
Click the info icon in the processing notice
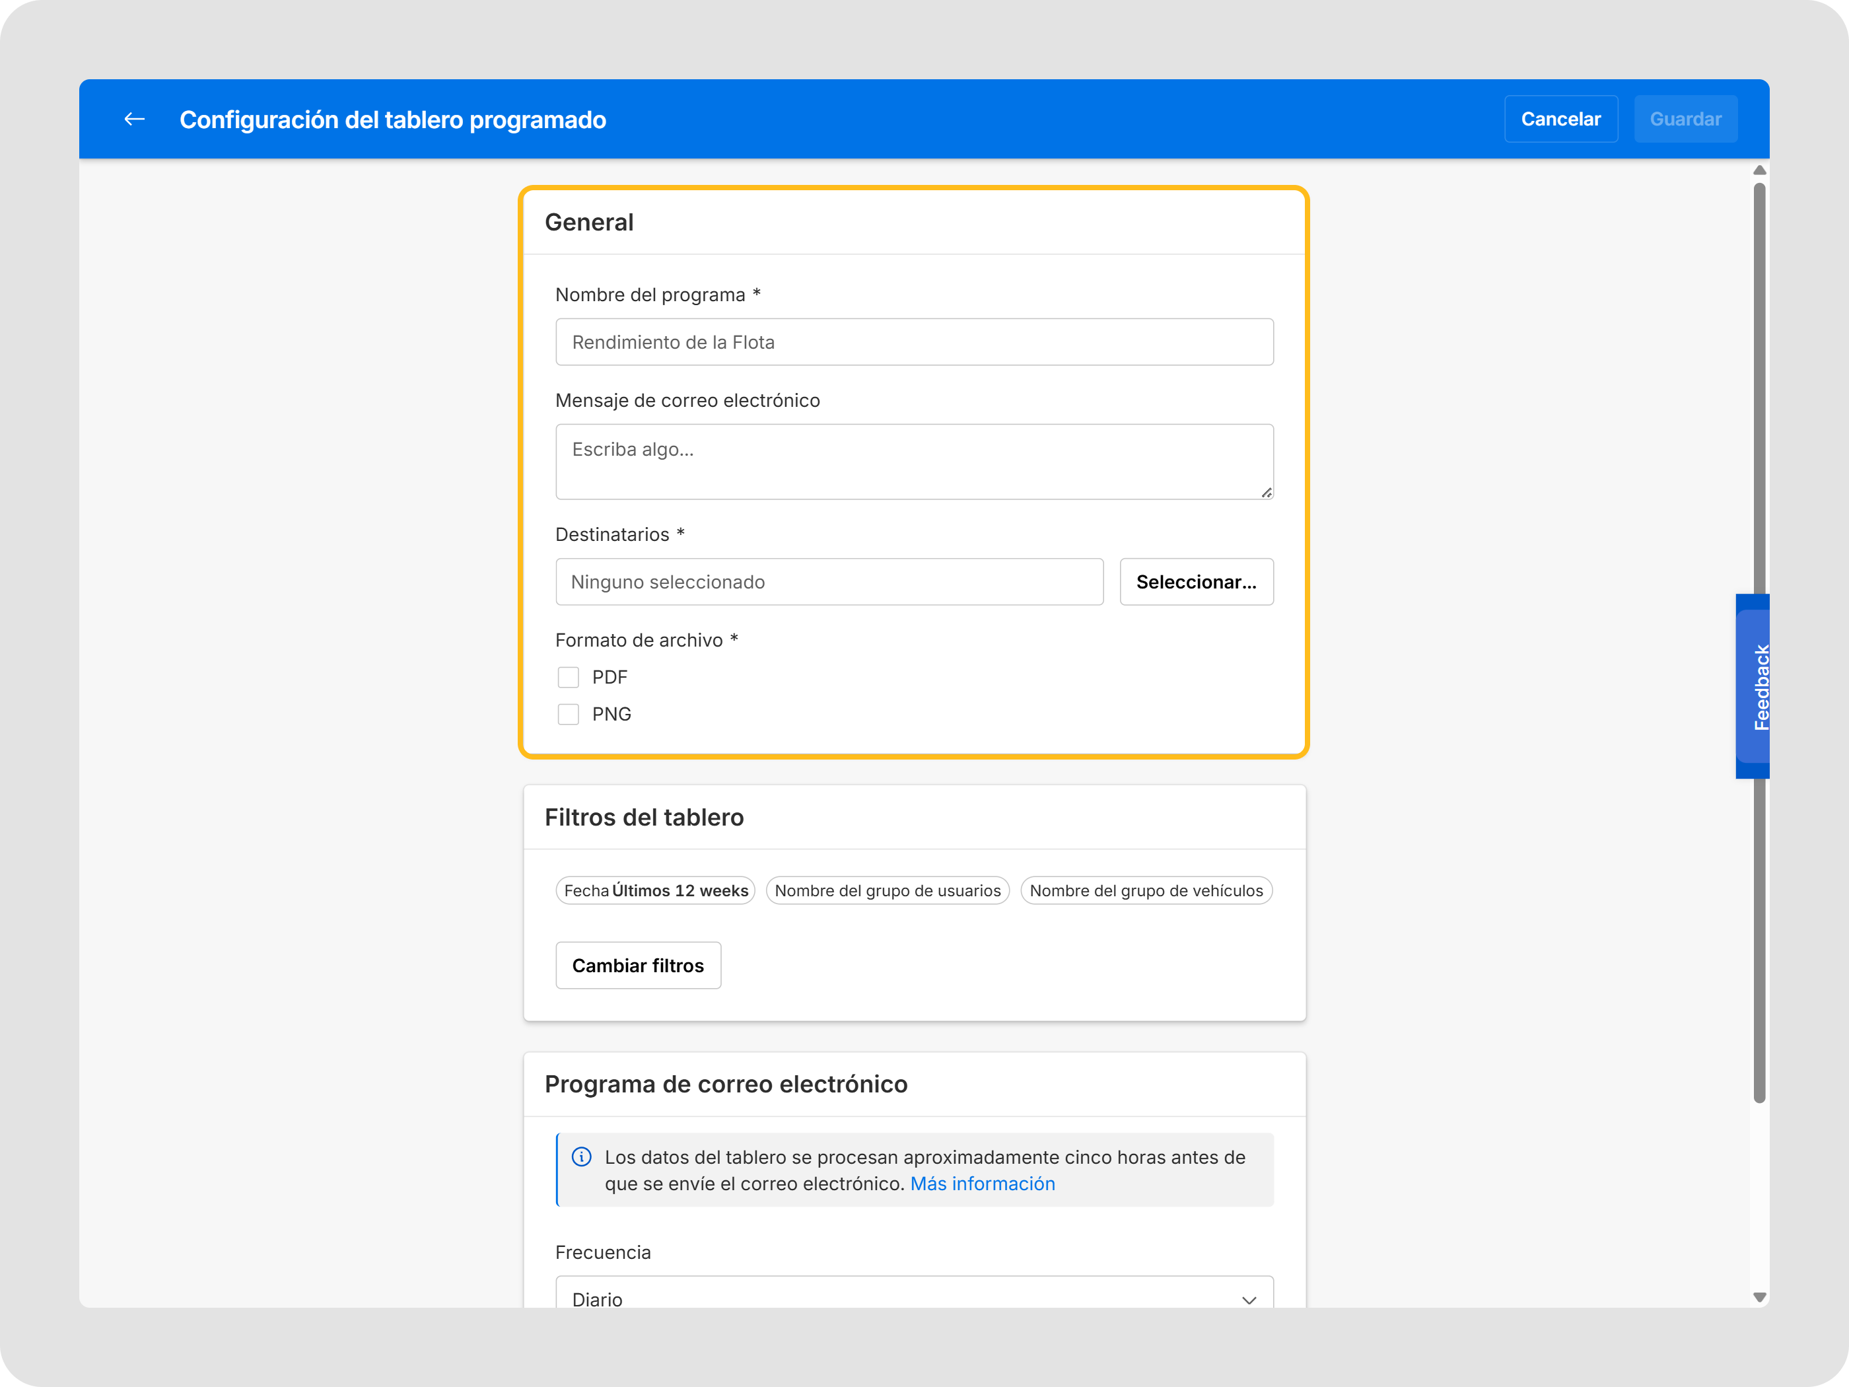coord(582,1158)
